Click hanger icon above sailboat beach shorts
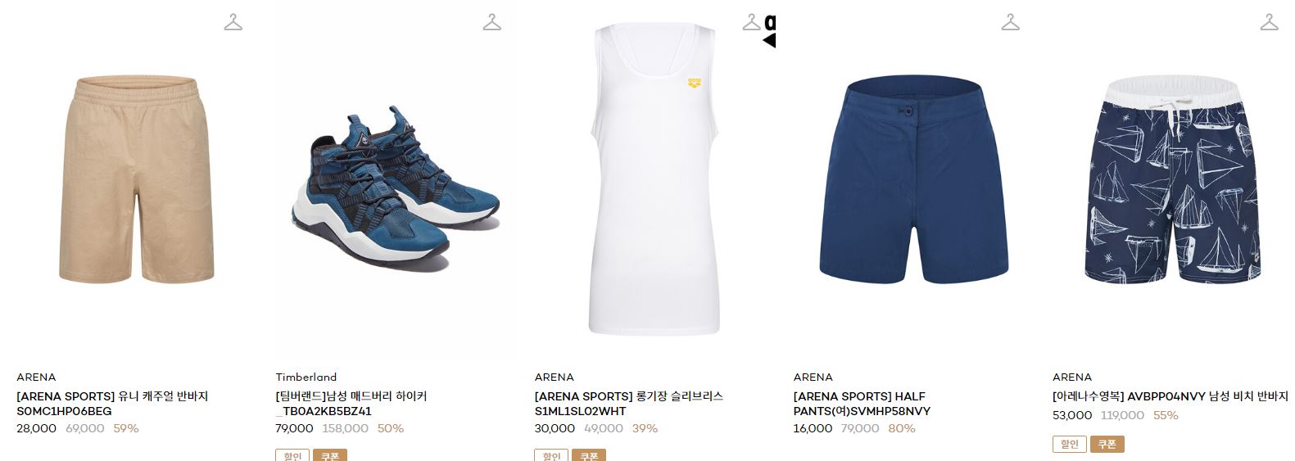Viewport: 1295px width, 461px height. (1270, 22)
